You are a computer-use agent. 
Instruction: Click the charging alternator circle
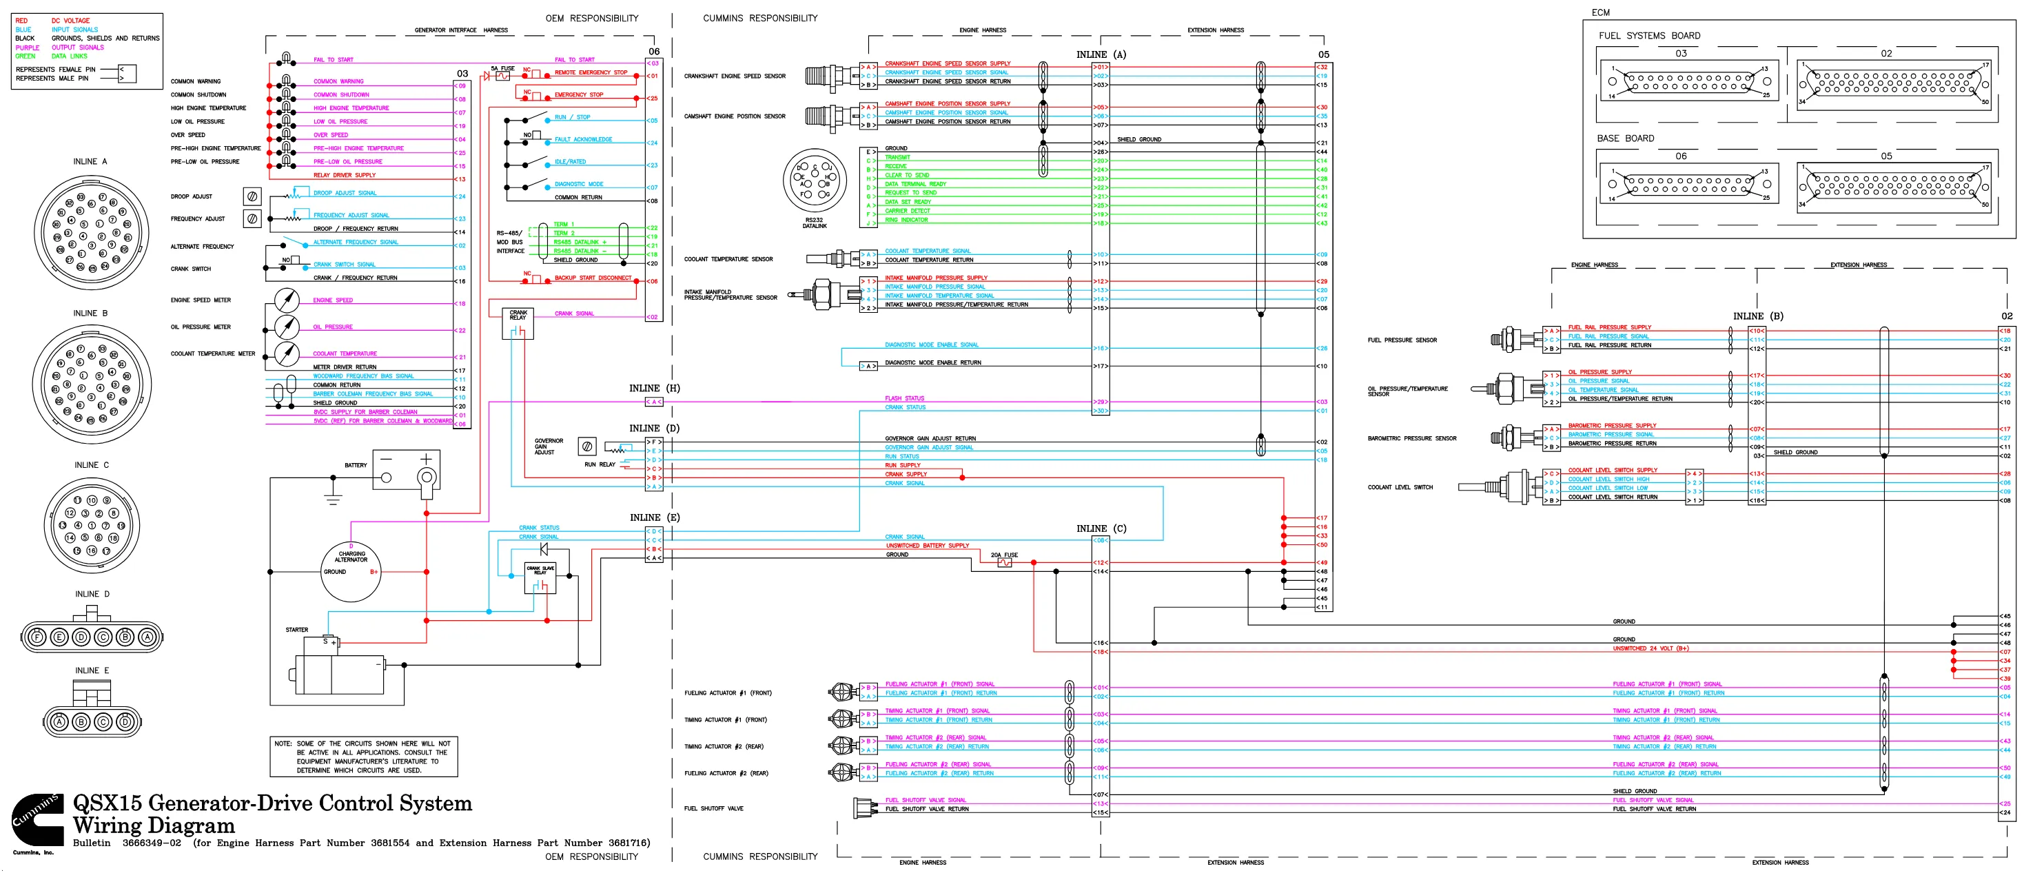(351, 571)
